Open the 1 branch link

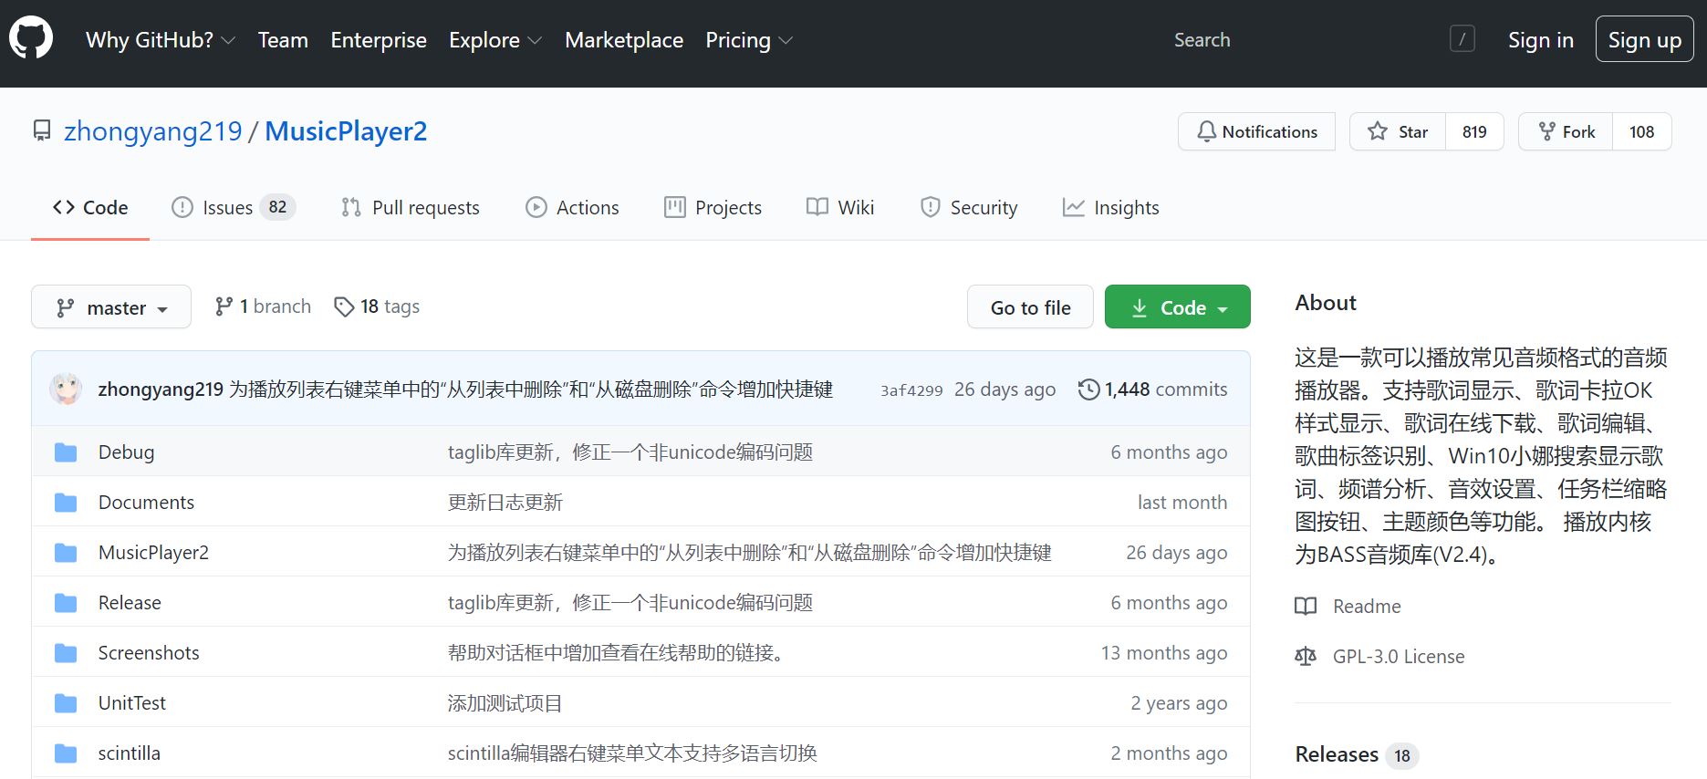[x=263, y=306]
